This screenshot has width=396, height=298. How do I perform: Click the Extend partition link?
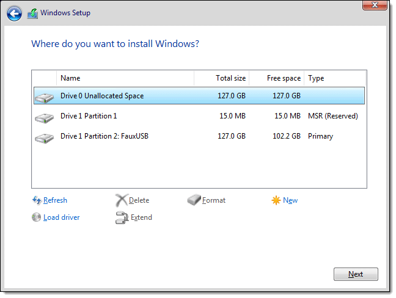(141, 217)
